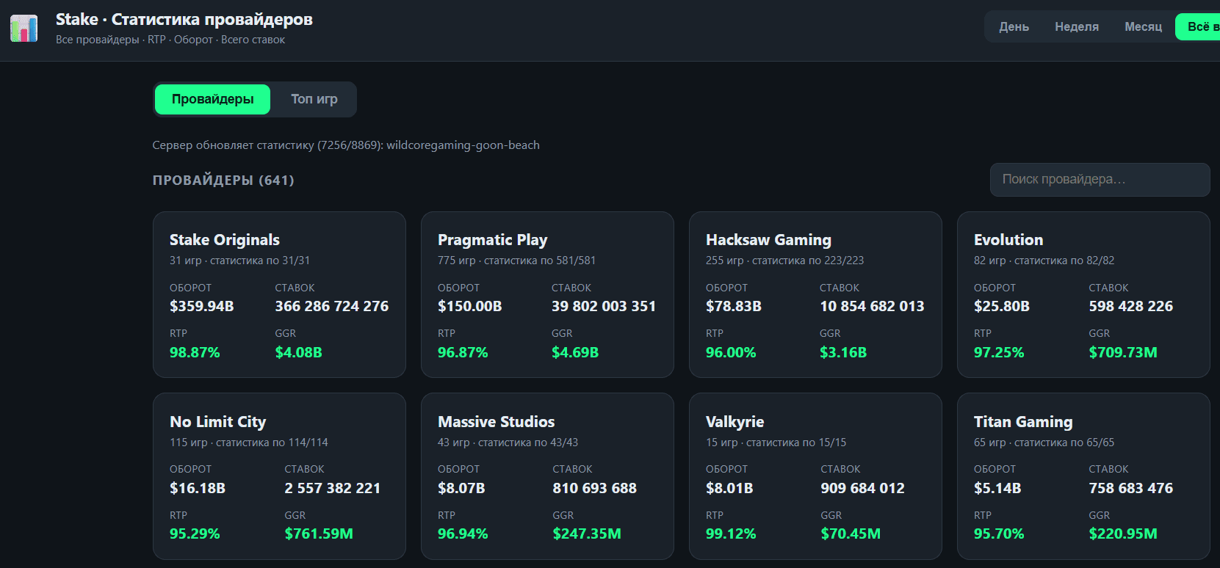Focus the Поиск провайдера search field
This screenshot has width=1220, height=568.
(1100, 180)
